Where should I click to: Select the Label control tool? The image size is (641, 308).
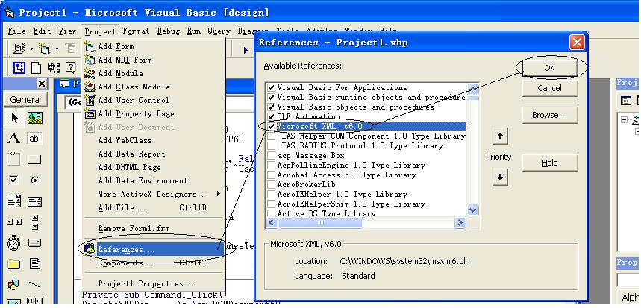(x=14, y=139)
